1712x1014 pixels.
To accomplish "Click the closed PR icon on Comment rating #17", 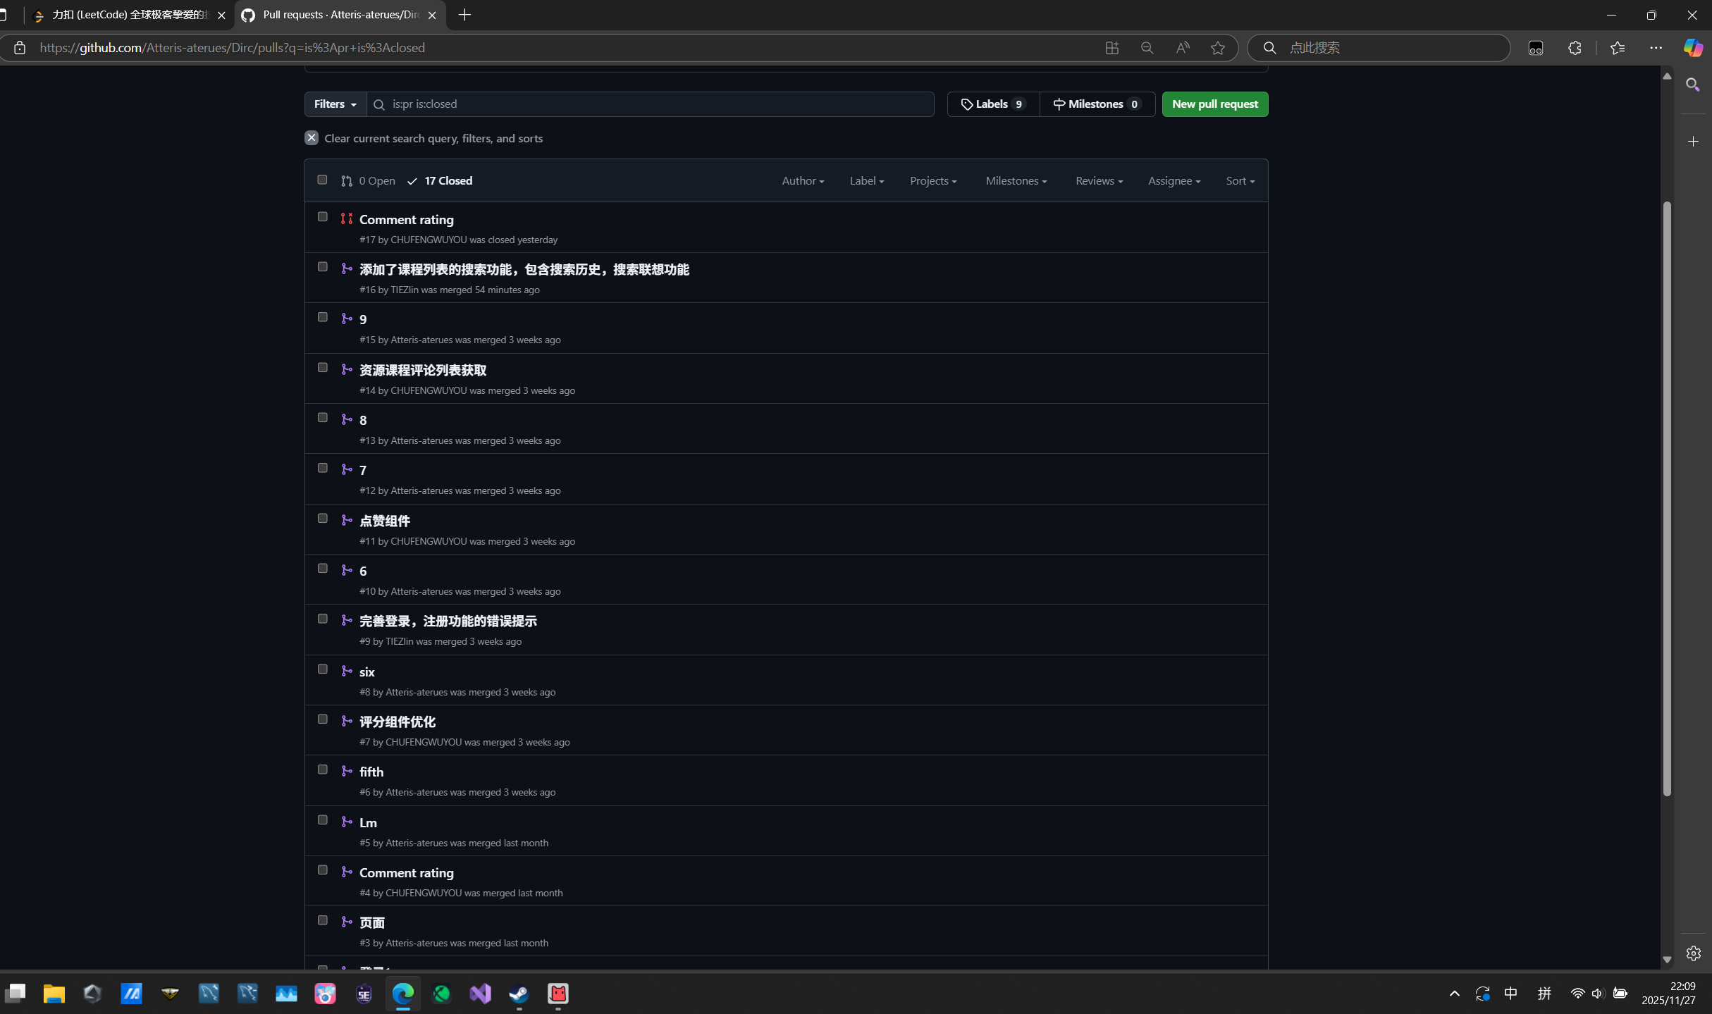I will pyautogui.click(x=346, y=218).
